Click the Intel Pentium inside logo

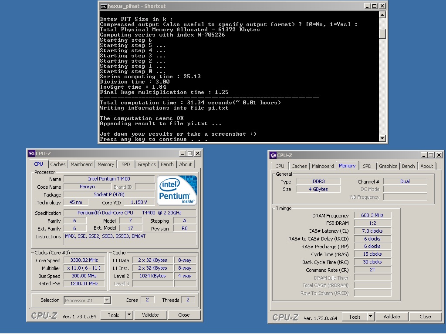(177, 190)
